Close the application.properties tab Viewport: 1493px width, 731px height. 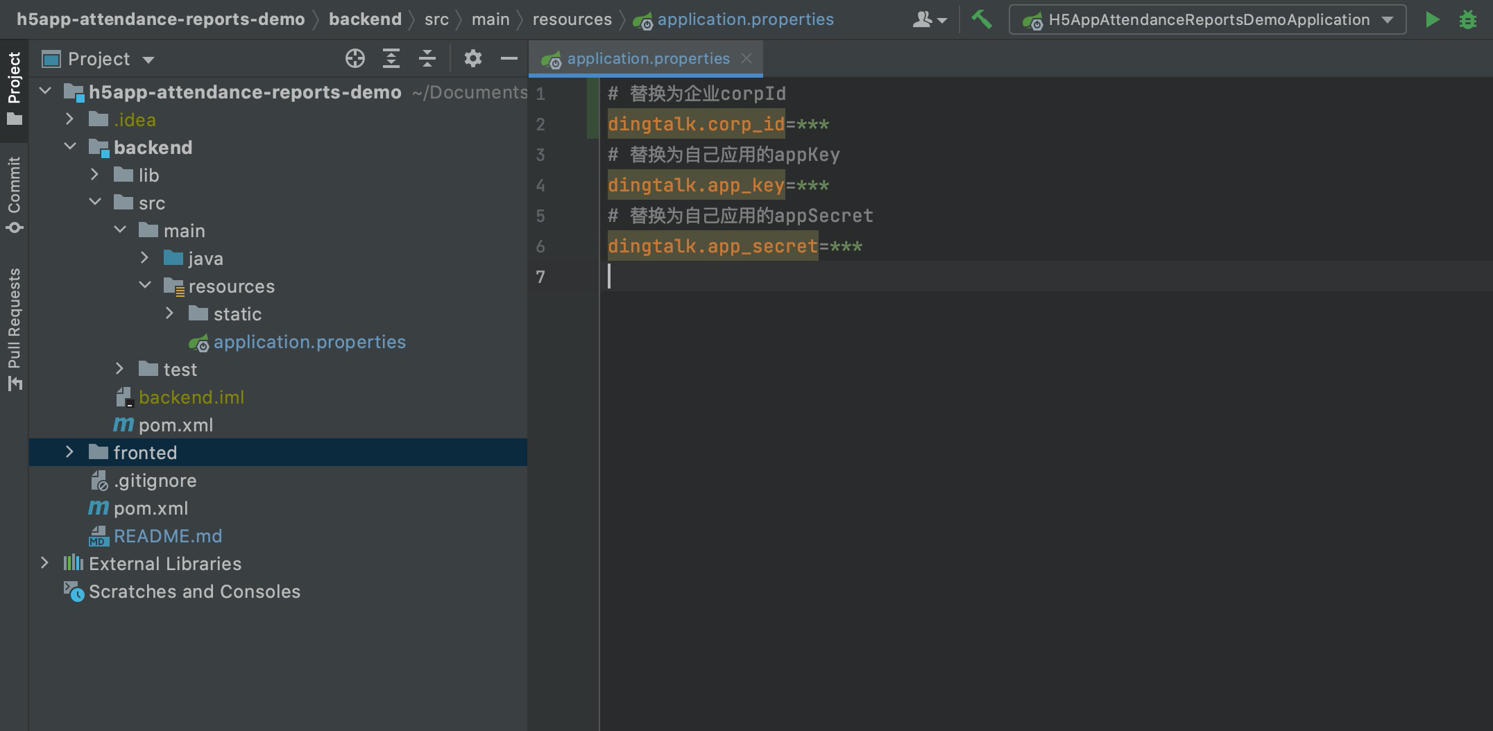tap(746, 58)
